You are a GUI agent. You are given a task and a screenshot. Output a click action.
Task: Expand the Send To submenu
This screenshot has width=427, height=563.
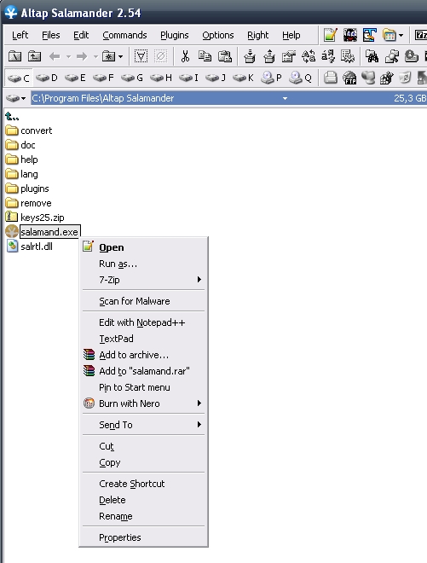[x=143, y=425]
